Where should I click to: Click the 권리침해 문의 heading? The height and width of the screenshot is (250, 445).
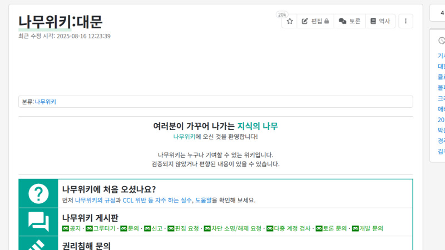coord(86,246)
